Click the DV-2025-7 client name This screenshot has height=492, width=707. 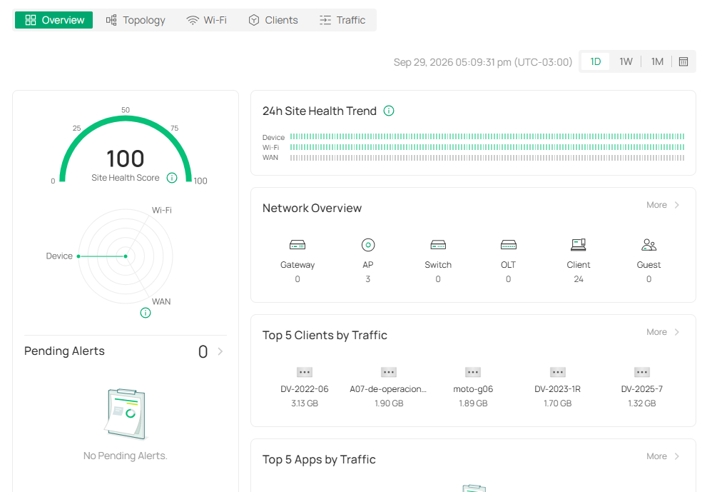click(642, 389)
